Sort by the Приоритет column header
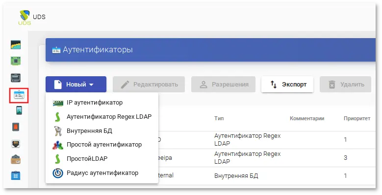 pyautogui.click(x=357, y=118)
